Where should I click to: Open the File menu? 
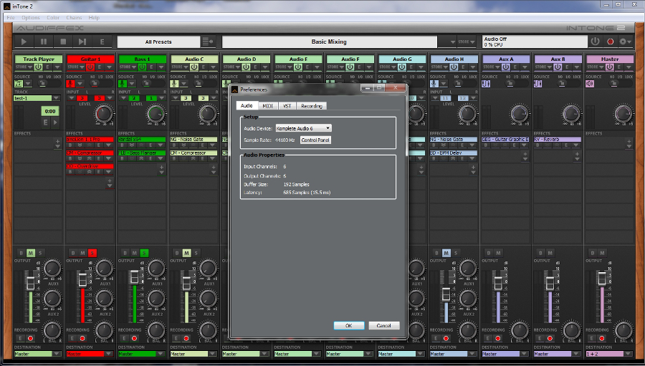tap(11, 18)
